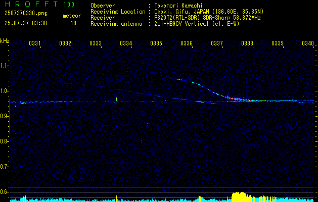Click the 2el-HB9CV Vertical antenna text
The height and width of the screenshot is (202, 318).
(197, 24)
